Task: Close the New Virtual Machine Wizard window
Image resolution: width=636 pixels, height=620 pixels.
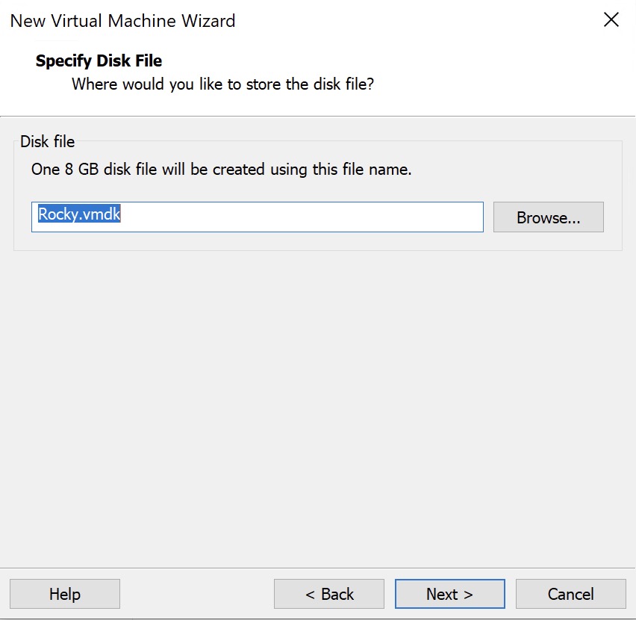Action: (x=611, y=20)
